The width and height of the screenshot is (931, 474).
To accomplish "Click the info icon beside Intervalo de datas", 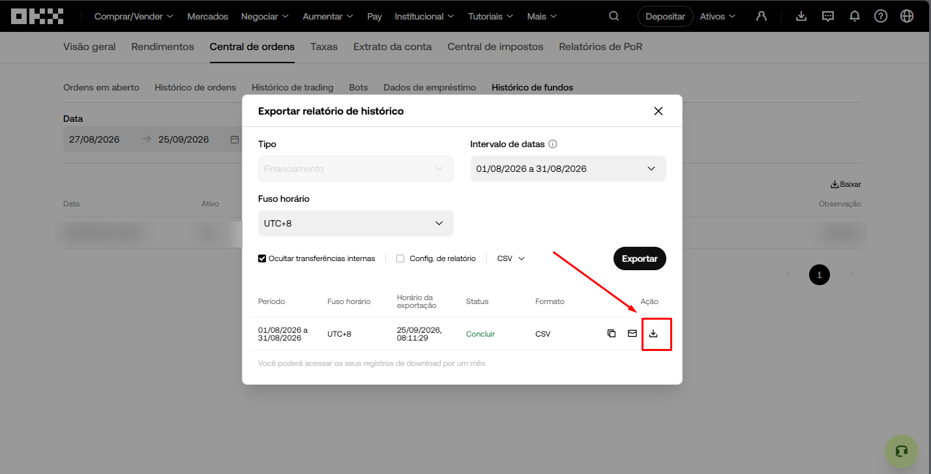I will [553, 144].
